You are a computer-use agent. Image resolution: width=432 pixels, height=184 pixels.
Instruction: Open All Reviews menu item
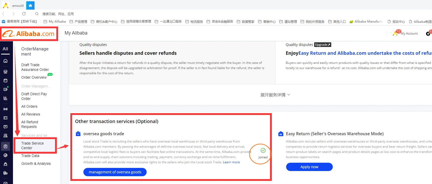coord(31,114)
